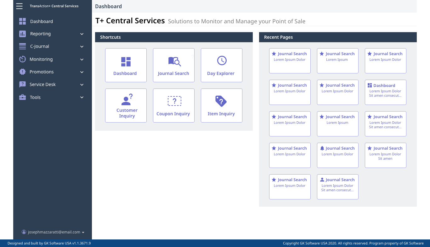The width and height of the screenshot is (430, 247).
Task: Open first Journal Search recent page card
Action: click(x=290, y=60)
